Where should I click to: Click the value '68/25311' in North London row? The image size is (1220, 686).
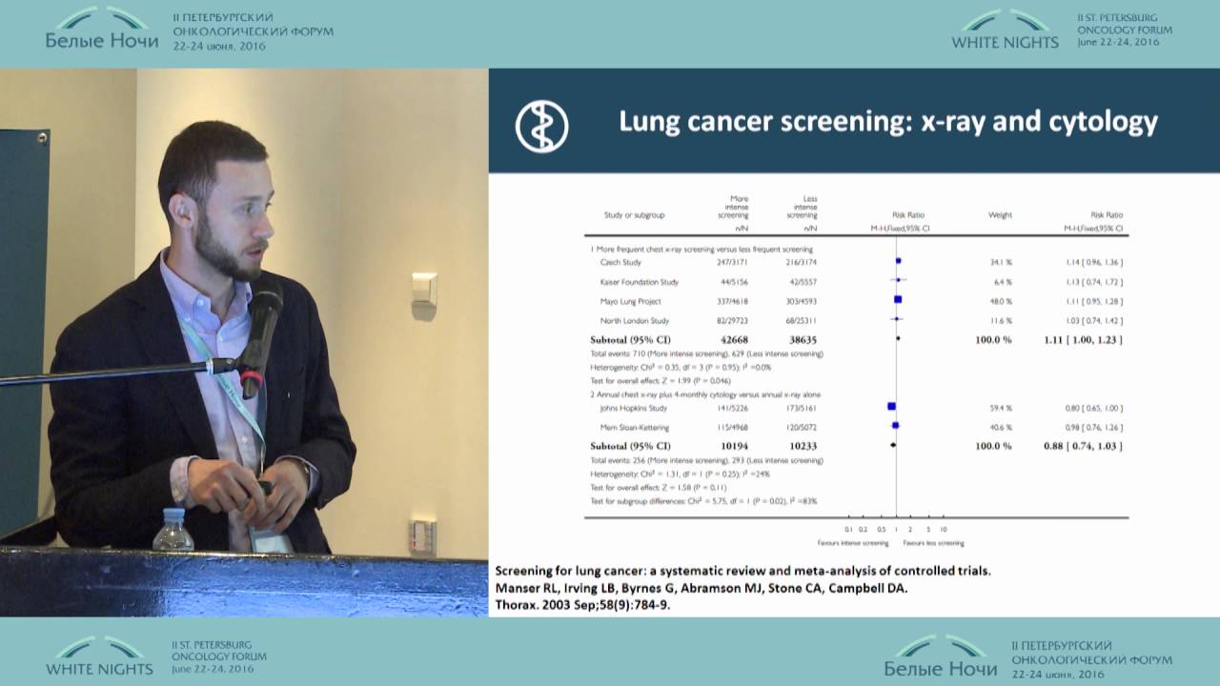tap(802, 320)
